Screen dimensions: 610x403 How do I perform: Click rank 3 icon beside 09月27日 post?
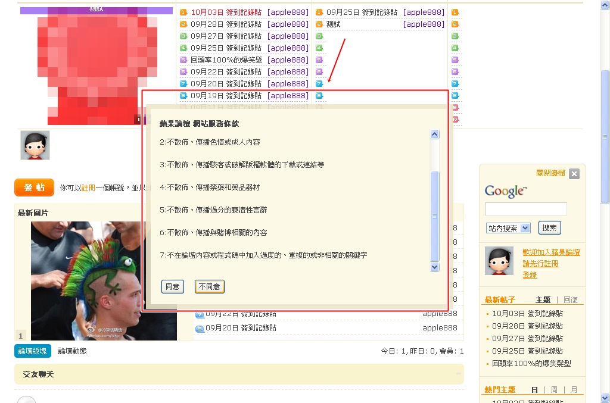click(183, 36)
